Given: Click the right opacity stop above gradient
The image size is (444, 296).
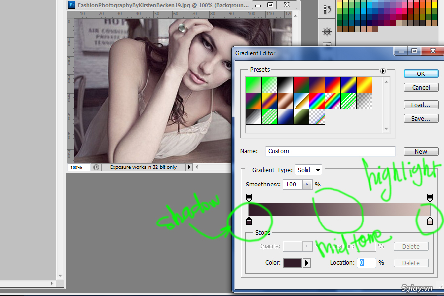Looking at the screenshot, I should pos(430,197).
